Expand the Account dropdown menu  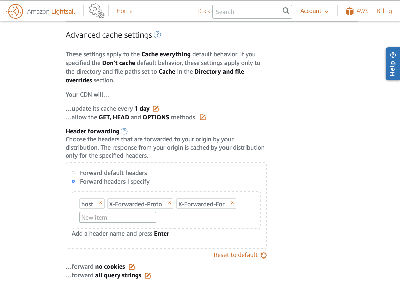[x=314, y=11]
